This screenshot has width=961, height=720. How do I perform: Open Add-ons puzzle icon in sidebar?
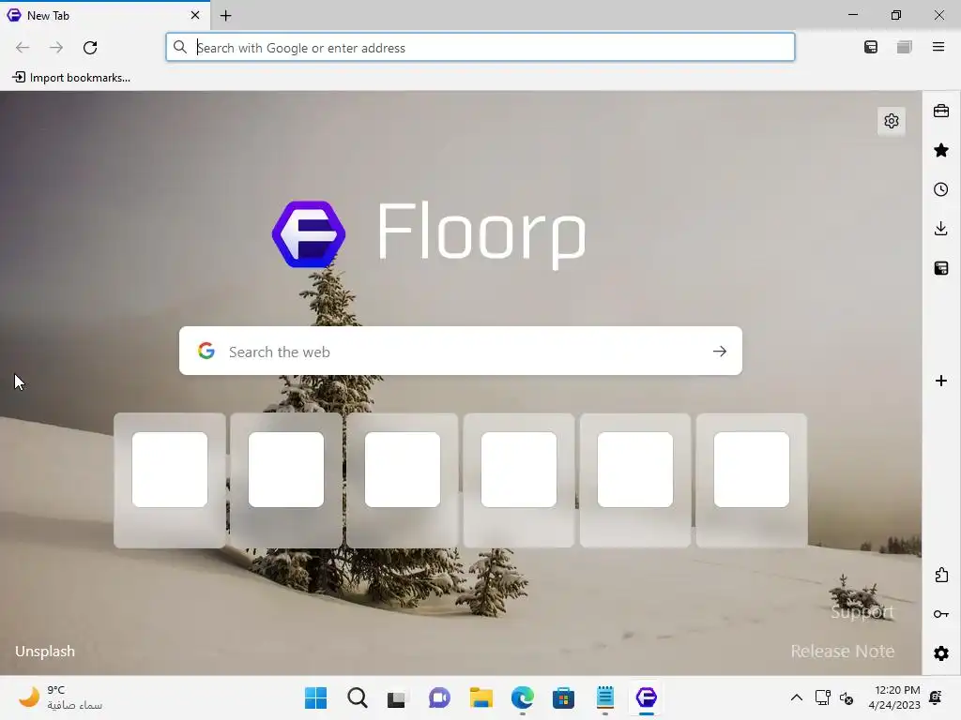(941, 575)
